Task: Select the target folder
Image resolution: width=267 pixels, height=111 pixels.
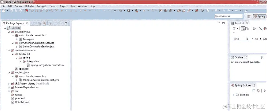Action: pos(16,95)
